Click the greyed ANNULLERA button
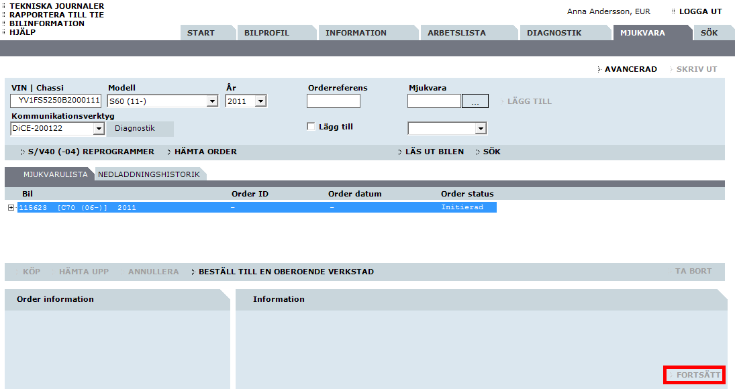Viewport: 735px width, 391px height. 154,272
